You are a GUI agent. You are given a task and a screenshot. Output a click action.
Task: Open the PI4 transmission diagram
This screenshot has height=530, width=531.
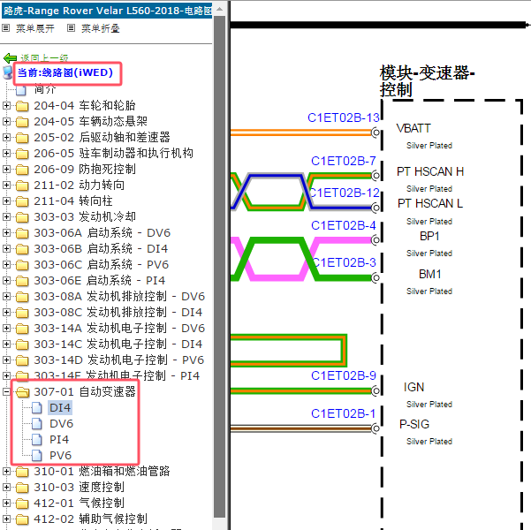click(59, 440)
